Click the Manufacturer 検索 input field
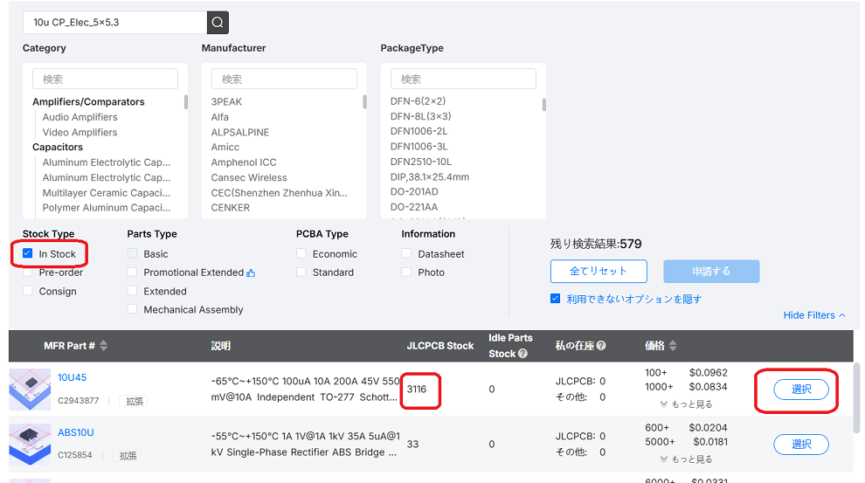Viewport: 865px width, 483px height. pos(284,79)
